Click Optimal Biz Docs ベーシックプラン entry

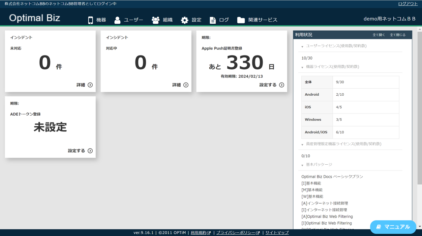tap(332, 177)
